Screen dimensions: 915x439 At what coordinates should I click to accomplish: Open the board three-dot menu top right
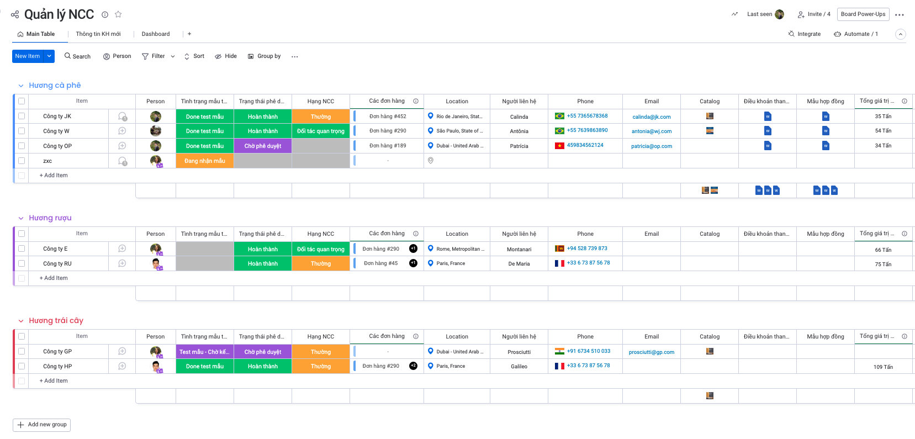pyautogui.click(x=900, y=15)
